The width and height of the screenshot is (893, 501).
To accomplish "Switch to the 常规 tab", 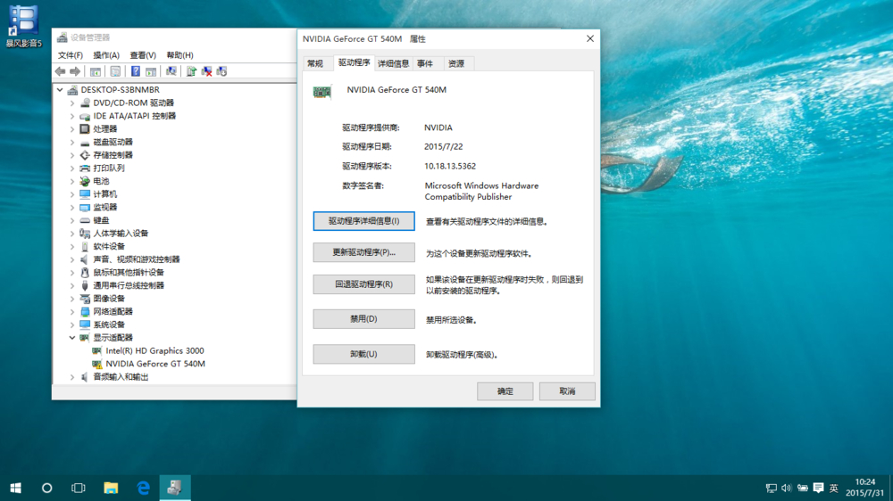I will (315, 63).
